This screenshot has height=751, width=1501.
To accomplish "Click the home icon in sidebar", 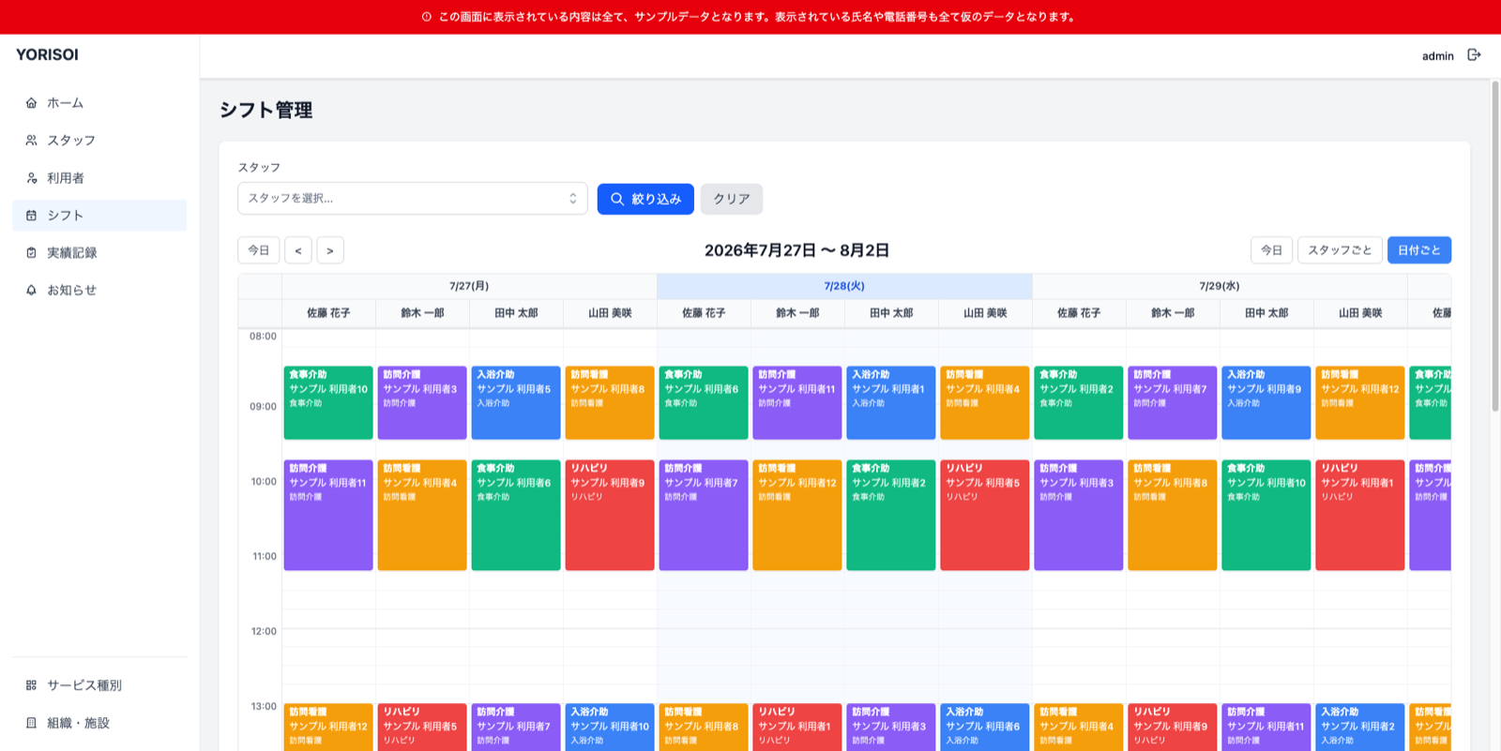I will [x=31, y=103].
